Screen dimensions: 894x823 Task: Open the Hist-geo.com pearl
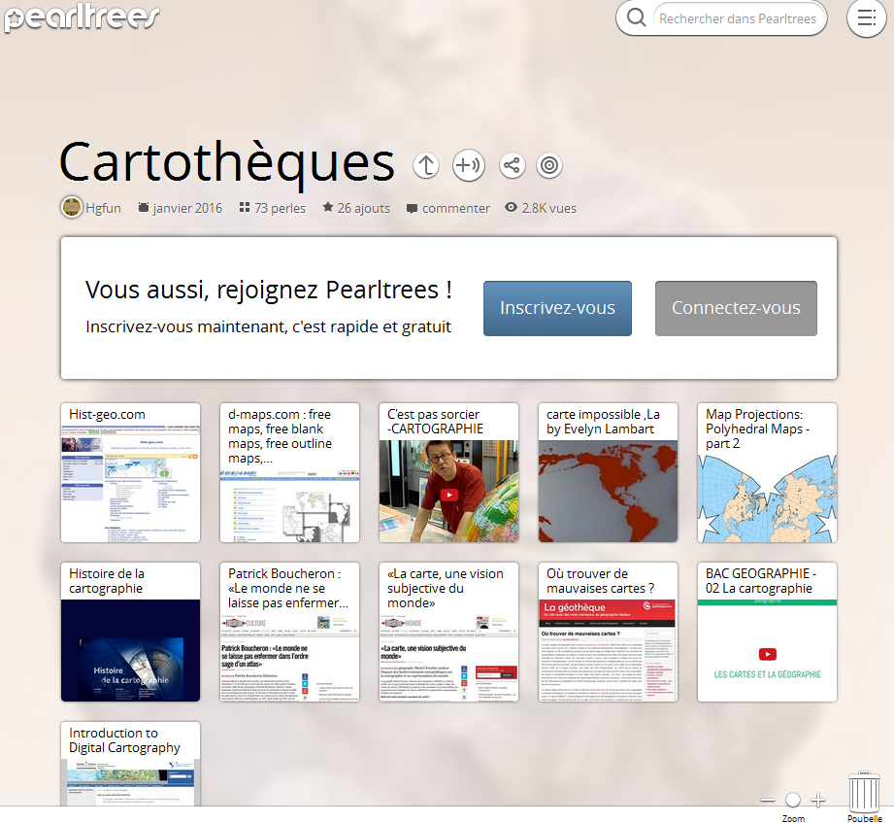pyautogui.click(x=131, y=472)
